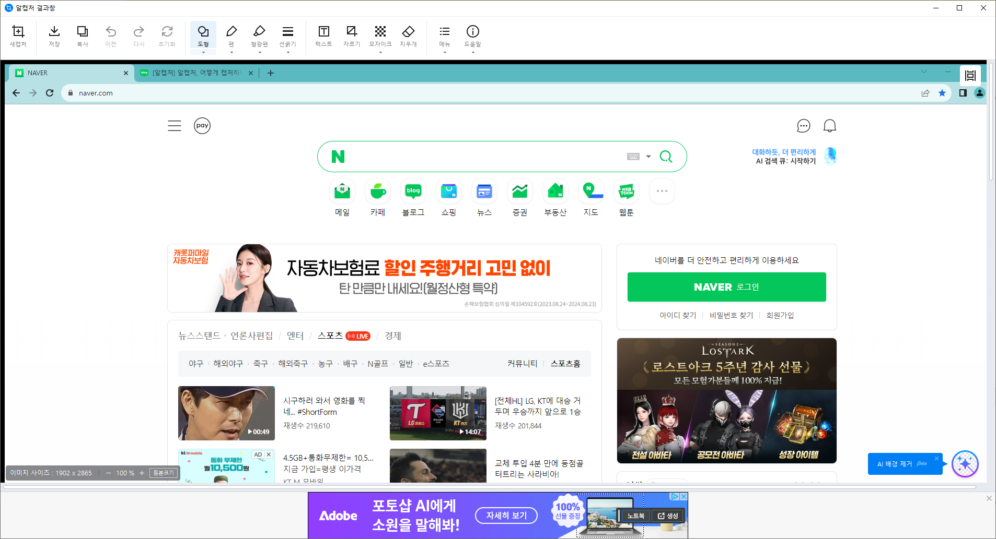
Task: Switch to the 알캡처 browser tab
Action: (193, 73)
